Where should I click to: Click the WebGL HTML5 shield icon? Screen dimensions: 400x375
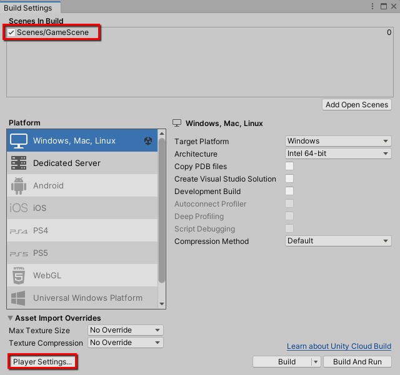pyautogui.click(x=19, y=275)
